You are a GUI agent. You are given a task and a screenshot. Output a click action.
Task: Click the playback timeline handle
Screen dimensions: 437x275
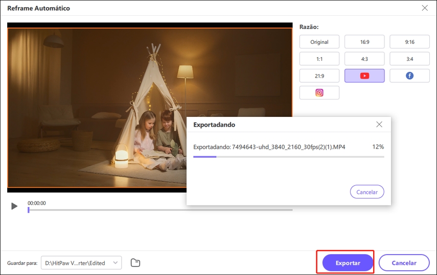click(29, 210)
